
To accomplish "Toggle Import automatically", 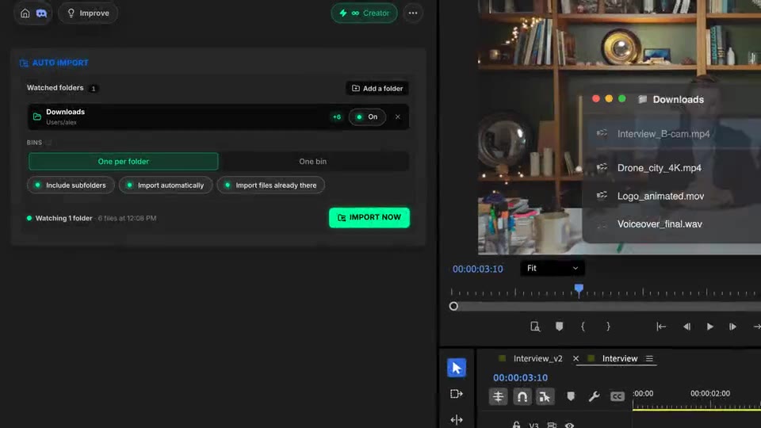I will (x=166, y=185).
